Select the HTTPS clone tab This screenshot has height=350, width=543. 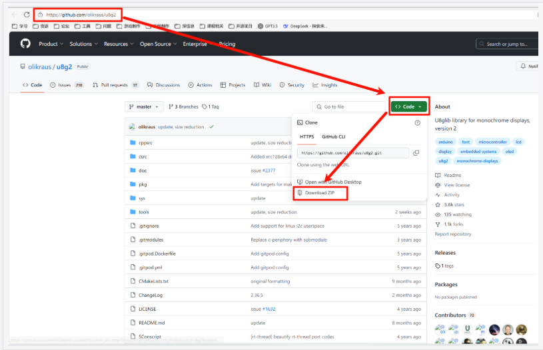click(307, 137)
